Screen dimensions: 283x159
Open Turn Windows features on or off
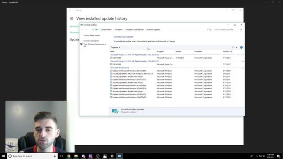95,45
